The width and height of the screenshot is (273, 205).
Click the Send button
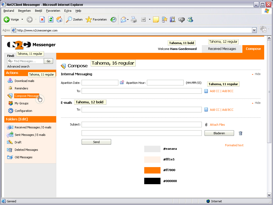96,142
